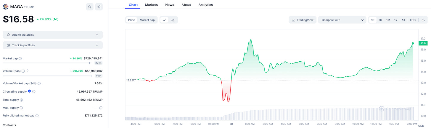Screen dimensions: 431x128
Task: Select the All time range
Action: point(403,20)
